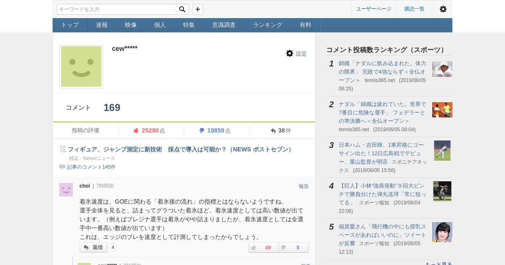The height and width of the screenshot is (265, 505).
Task: Click the red thumbs-up score icon
Action: 136,130
